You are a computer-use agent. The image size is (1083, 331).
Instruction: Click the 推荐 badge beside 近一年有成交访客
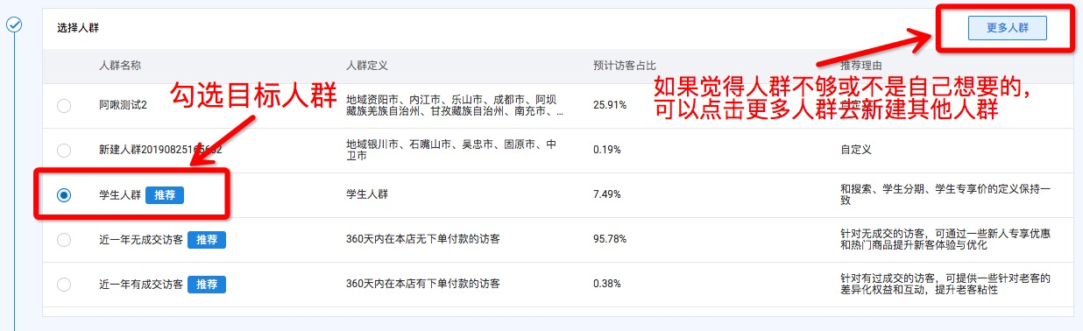pos(207,285)
